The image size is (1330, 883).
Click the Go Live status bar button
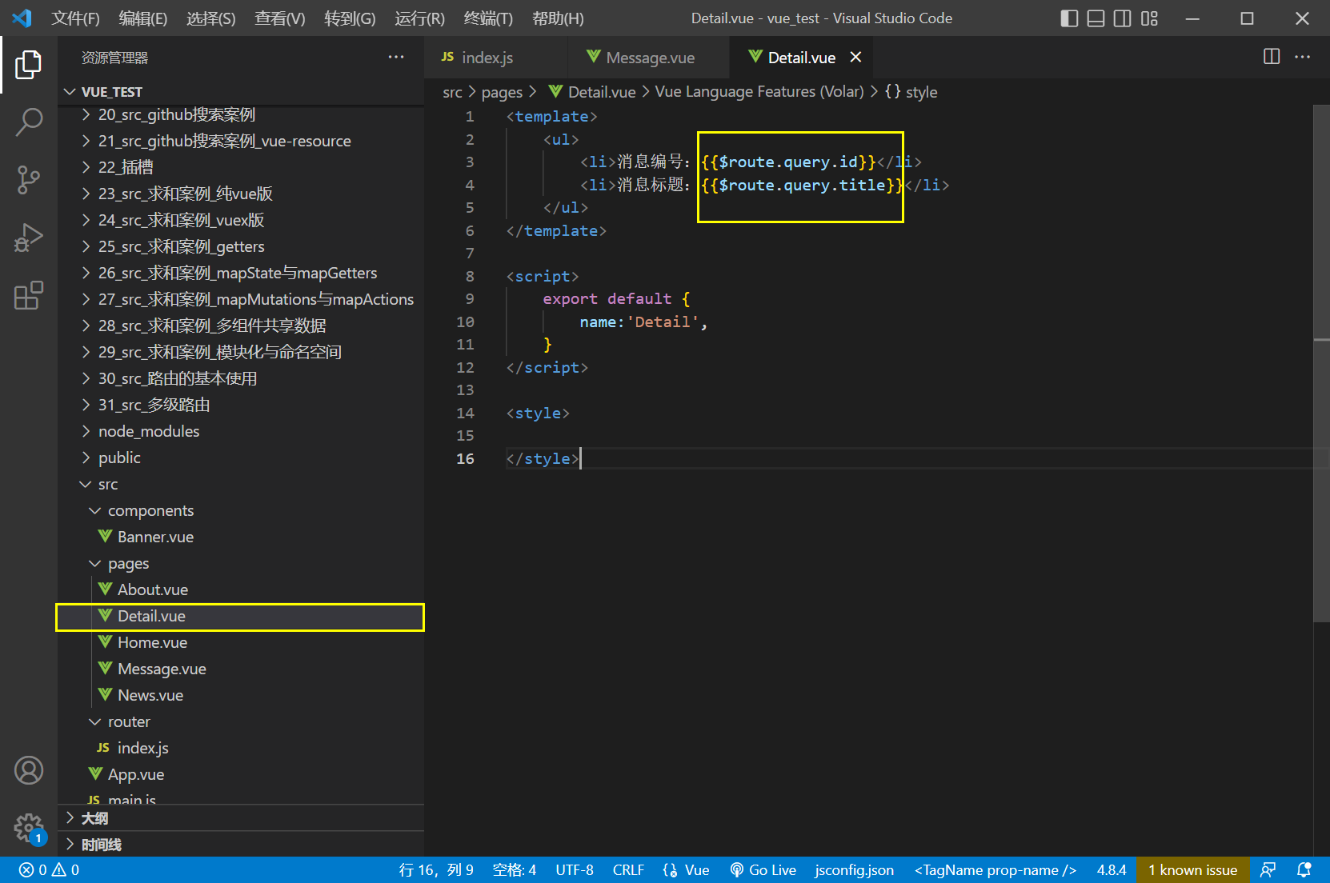click(x=763, y=870)
